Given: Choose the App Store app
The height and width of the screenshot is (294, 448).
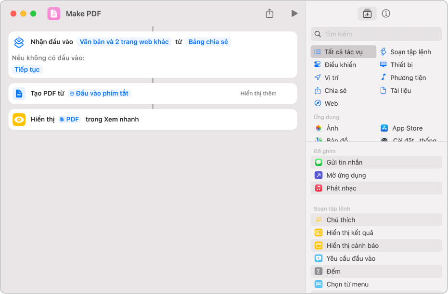Looking at the screenshot, I should point(401,128).
